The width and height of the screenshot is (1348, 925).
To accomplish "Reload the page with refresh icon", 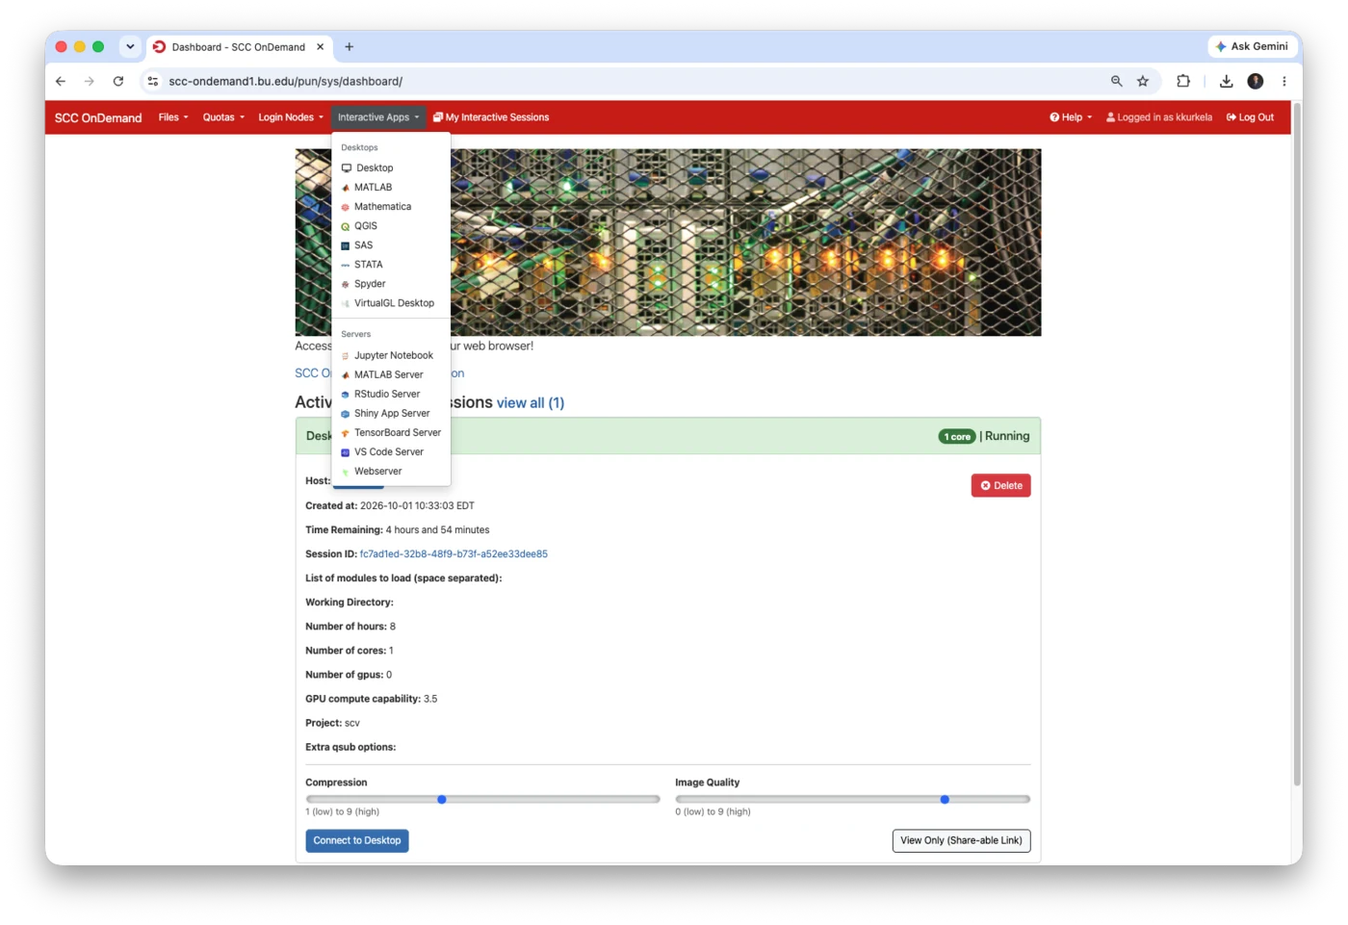I will (118, 82).
